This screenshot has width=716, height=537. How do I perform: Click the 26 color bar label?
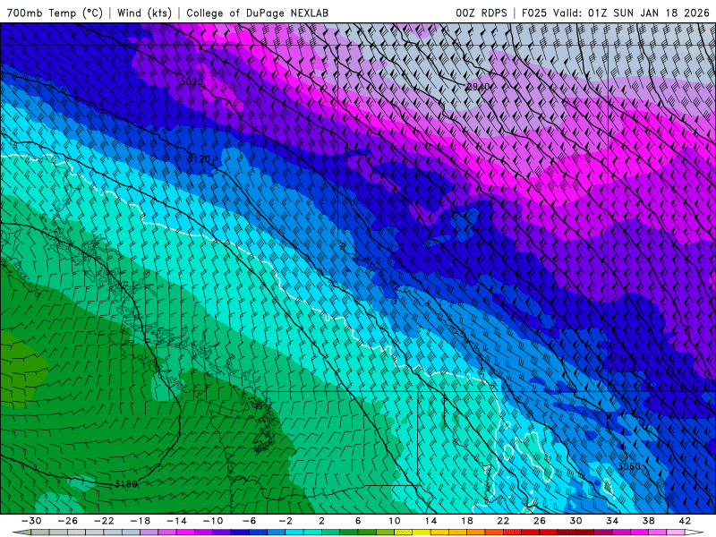coord(540,521)
